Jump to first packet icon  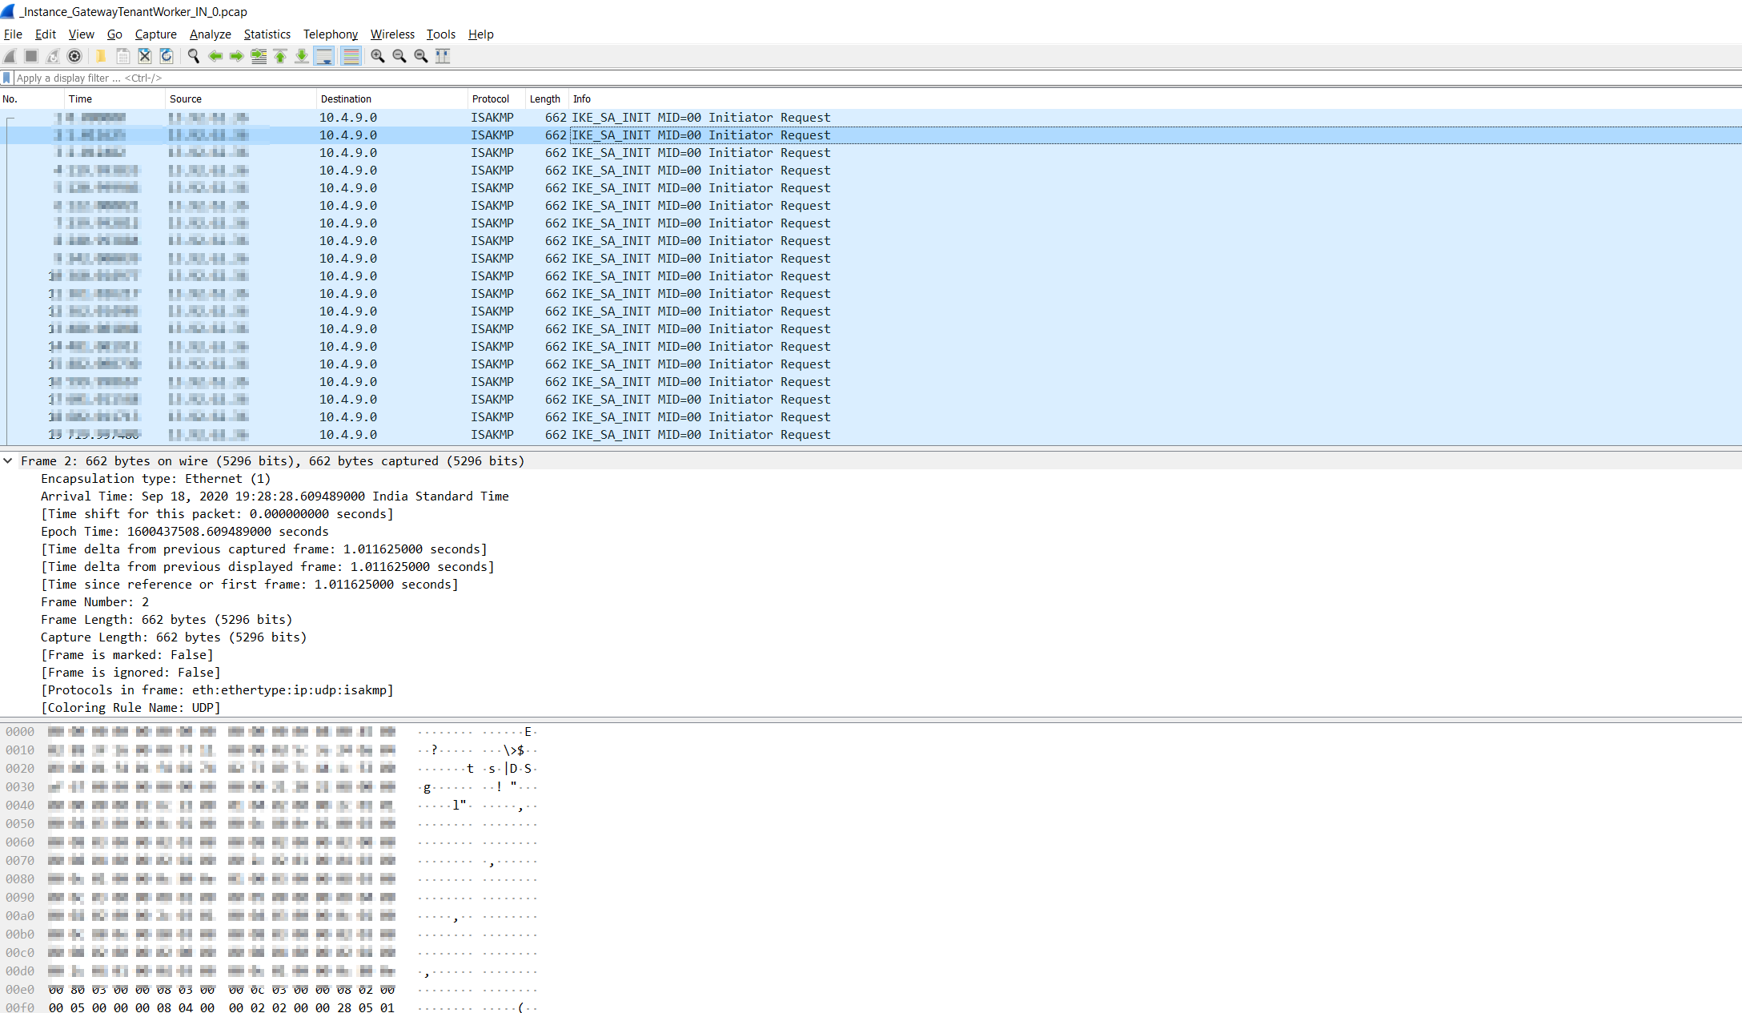click(280, 56)
